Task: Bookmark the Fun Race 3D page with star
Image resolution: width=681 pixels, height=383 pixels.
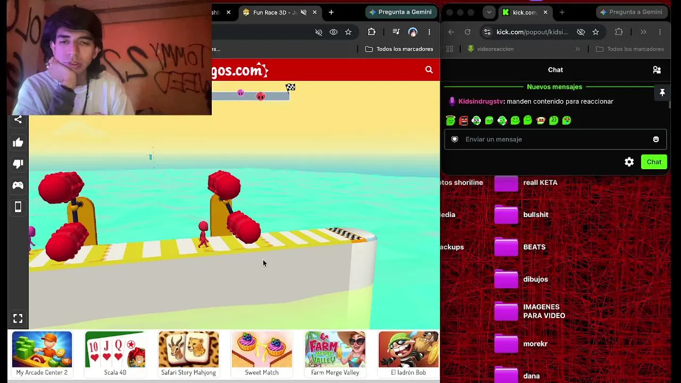Action: (x=348, y=32)
